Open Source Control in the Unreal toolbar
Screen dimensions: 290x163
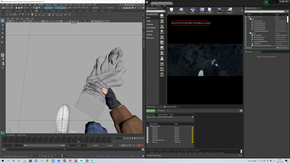(181, 10)
